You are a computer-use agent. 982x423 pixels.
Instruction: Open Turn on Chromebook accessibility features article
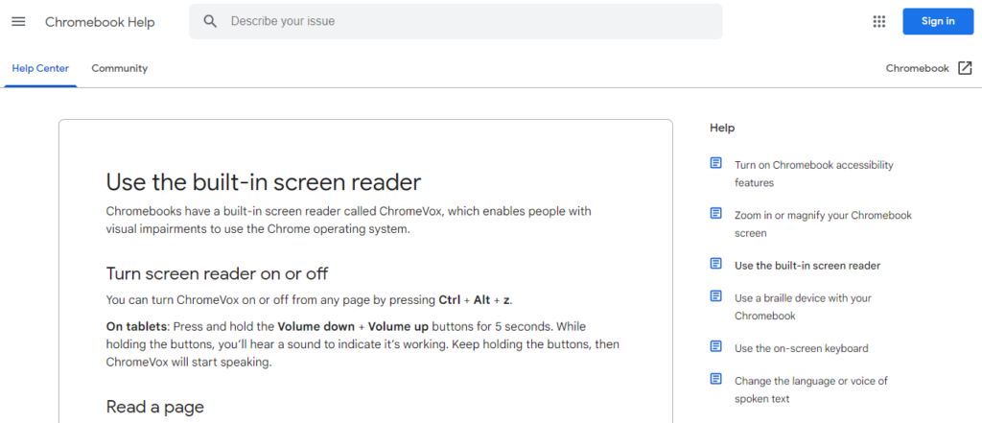point(813,174)
